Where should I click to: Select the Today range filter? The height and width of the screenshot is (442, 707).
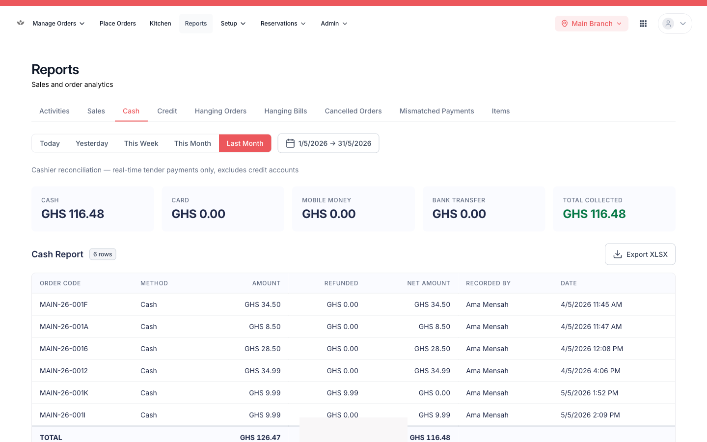50,143
